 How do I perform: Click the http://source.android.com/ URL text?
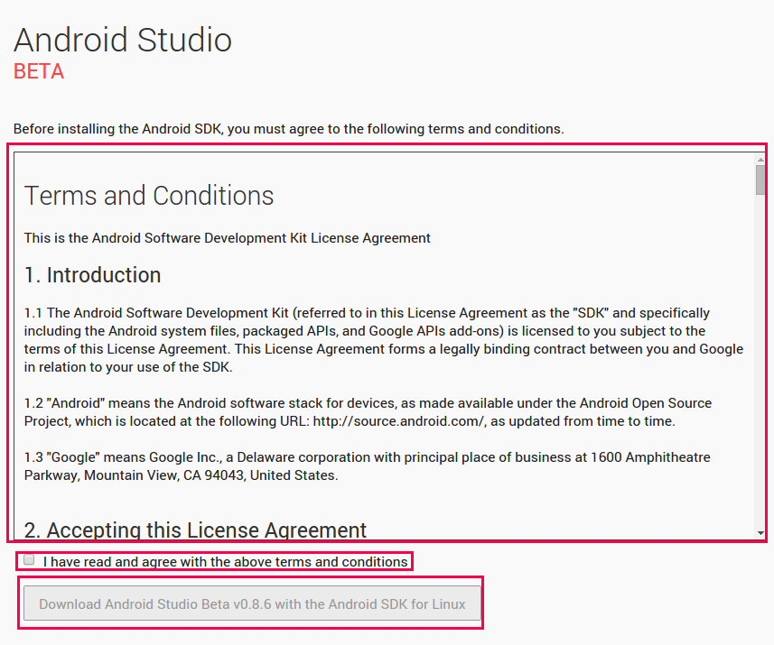click(399, 421)
